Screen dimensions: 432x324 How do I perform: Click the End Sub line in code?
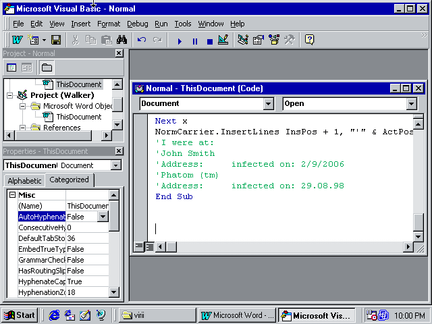click(x=174, y=196)
